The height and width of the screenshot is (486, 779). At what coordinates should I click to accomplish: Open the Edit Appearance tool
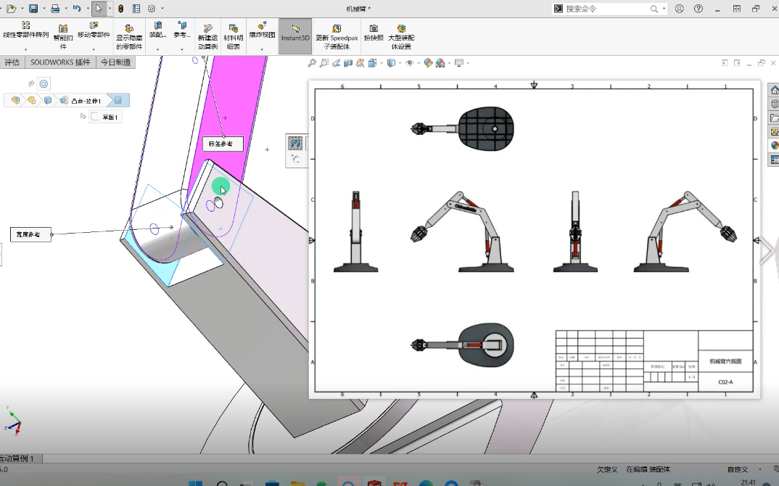428,63
